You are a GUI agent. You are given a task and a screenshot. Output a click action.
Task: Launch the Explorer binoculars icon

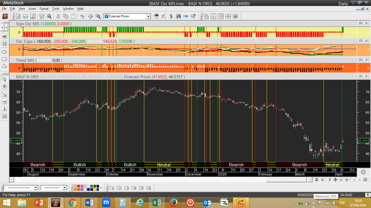click(x=178, y=16)
